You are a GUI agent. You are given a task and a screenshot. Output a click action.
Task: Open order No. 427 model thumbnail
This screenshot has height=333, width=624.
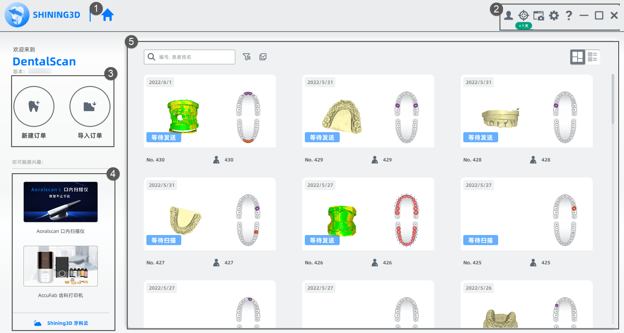(x=185, y=220)
